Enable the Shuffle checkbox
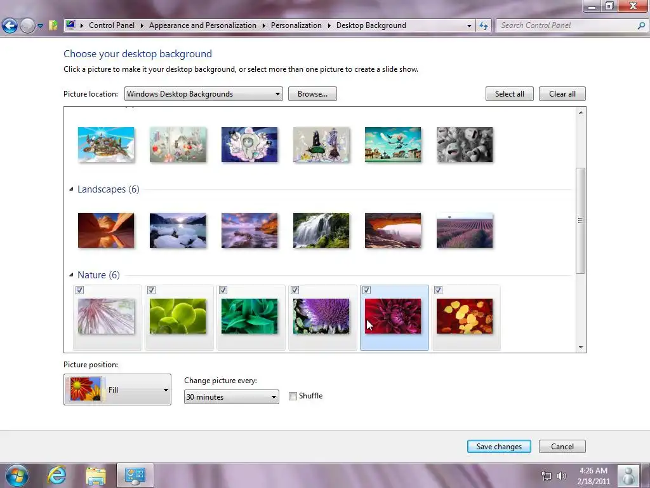 coord(293,396)
